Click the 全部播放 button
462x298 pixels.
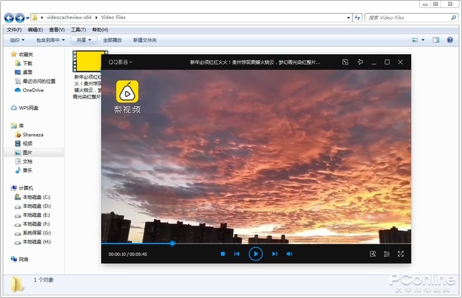(x=112, y=40)
